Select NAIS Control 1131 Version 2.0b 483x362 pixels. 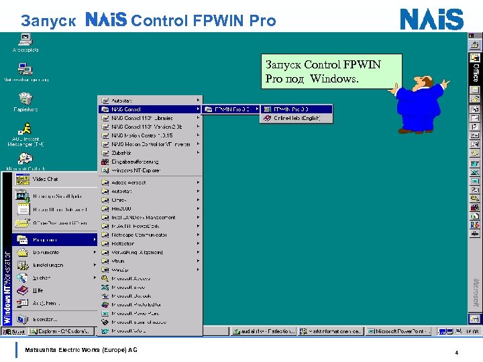150,127
